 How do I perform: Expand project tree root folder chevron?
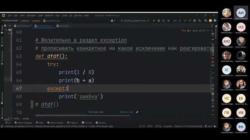click(x=6, y=30)
